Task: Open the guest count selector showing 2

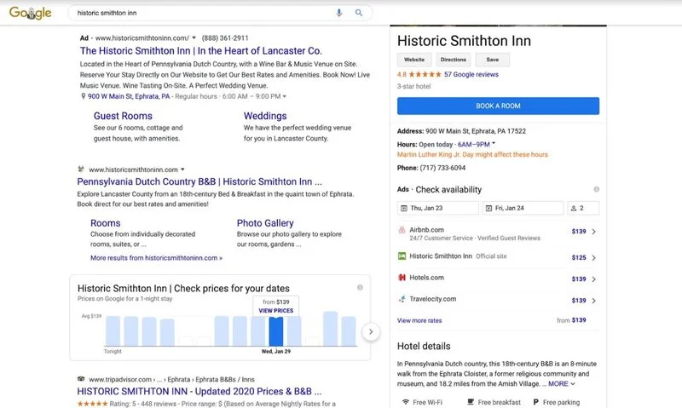Action: [583, 208]
